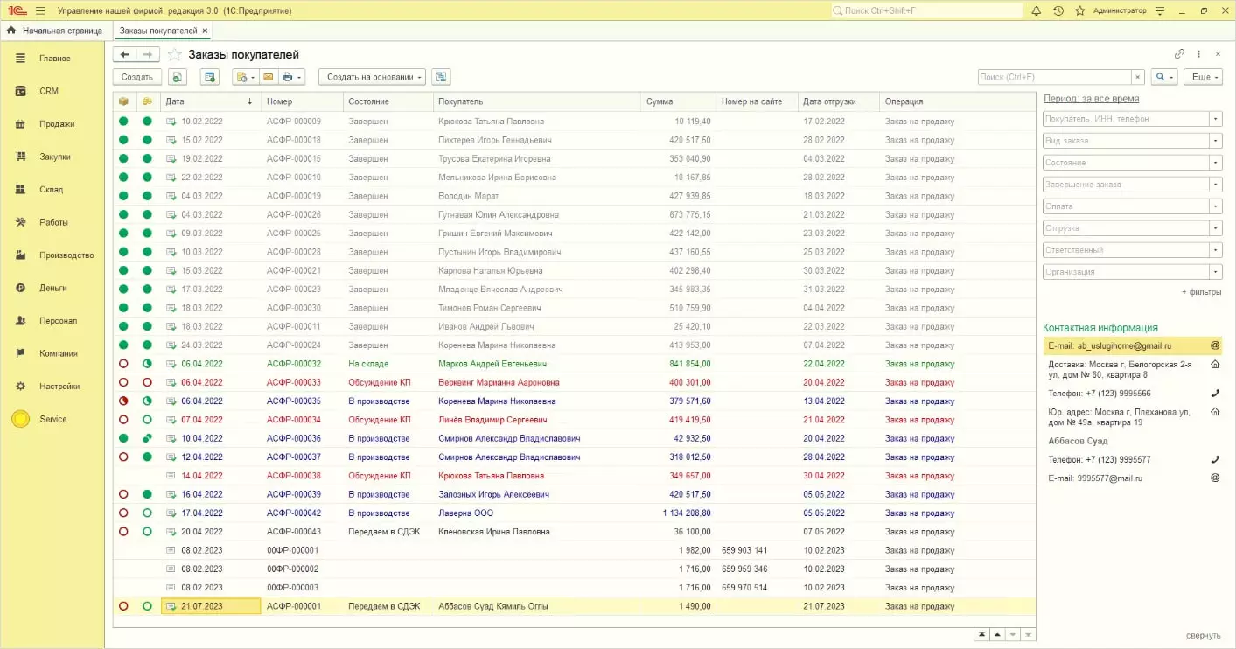This screenshot has height=649, width=1236.
Task: Click the back navigation arrow
Action: [x=125, y=54]
